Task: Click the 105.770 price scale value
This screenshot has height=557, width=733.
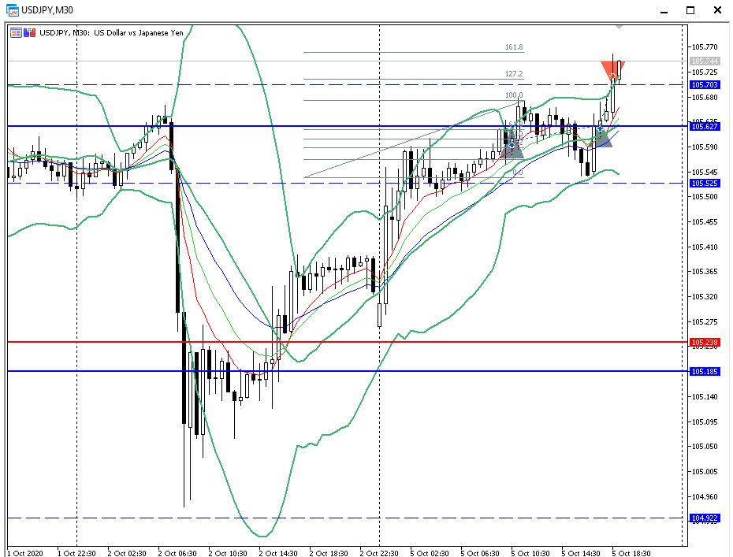Action: pos(705,46)
